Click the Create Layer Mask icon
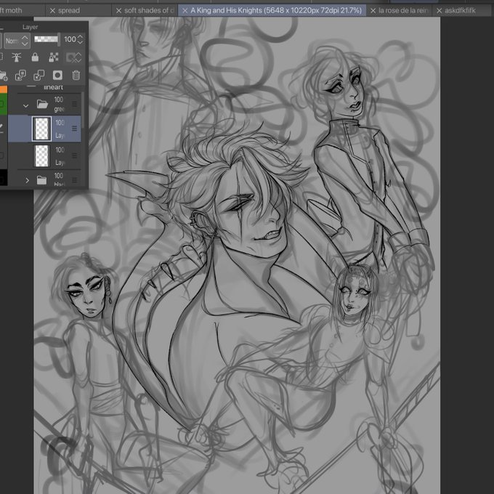The image size is (494, 494). click(x=57, y=76)
